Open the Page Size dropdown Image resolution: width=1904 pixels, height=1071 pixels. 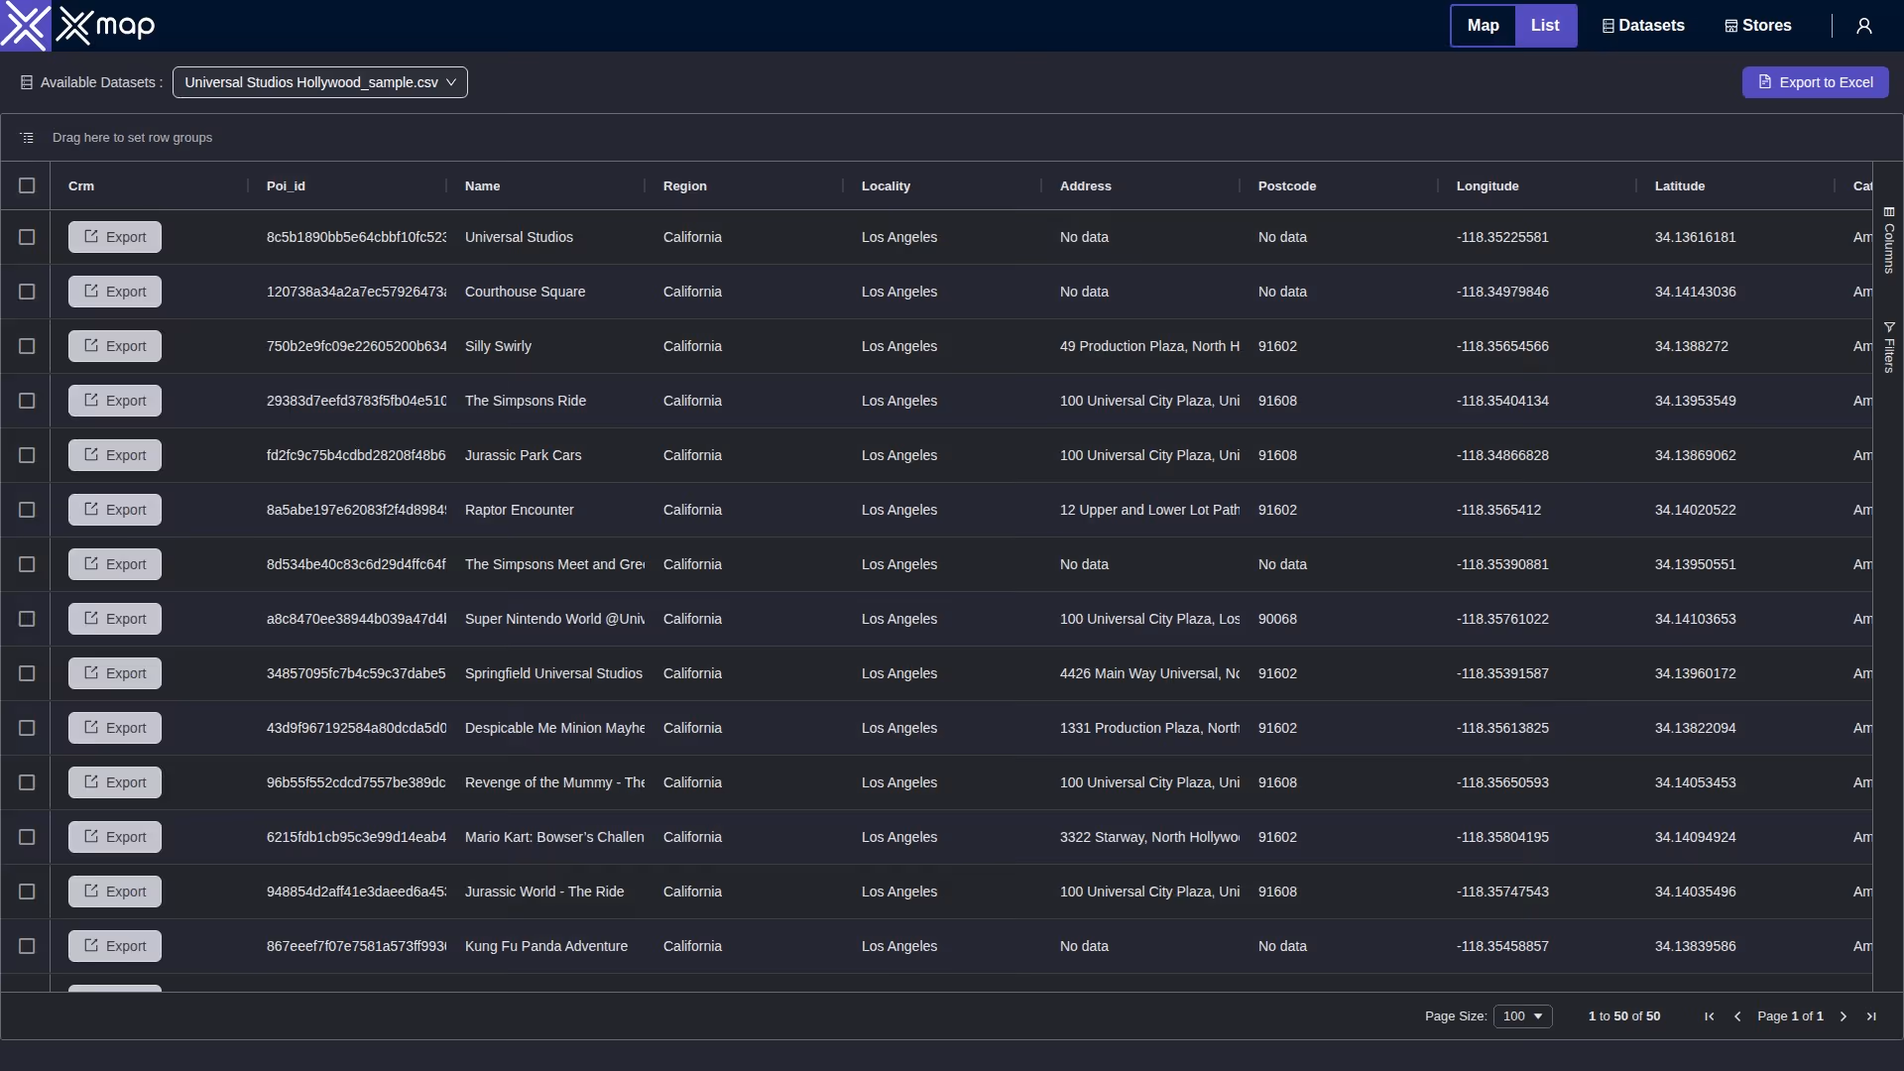pyautogui.click(x=1523, y=1016)
